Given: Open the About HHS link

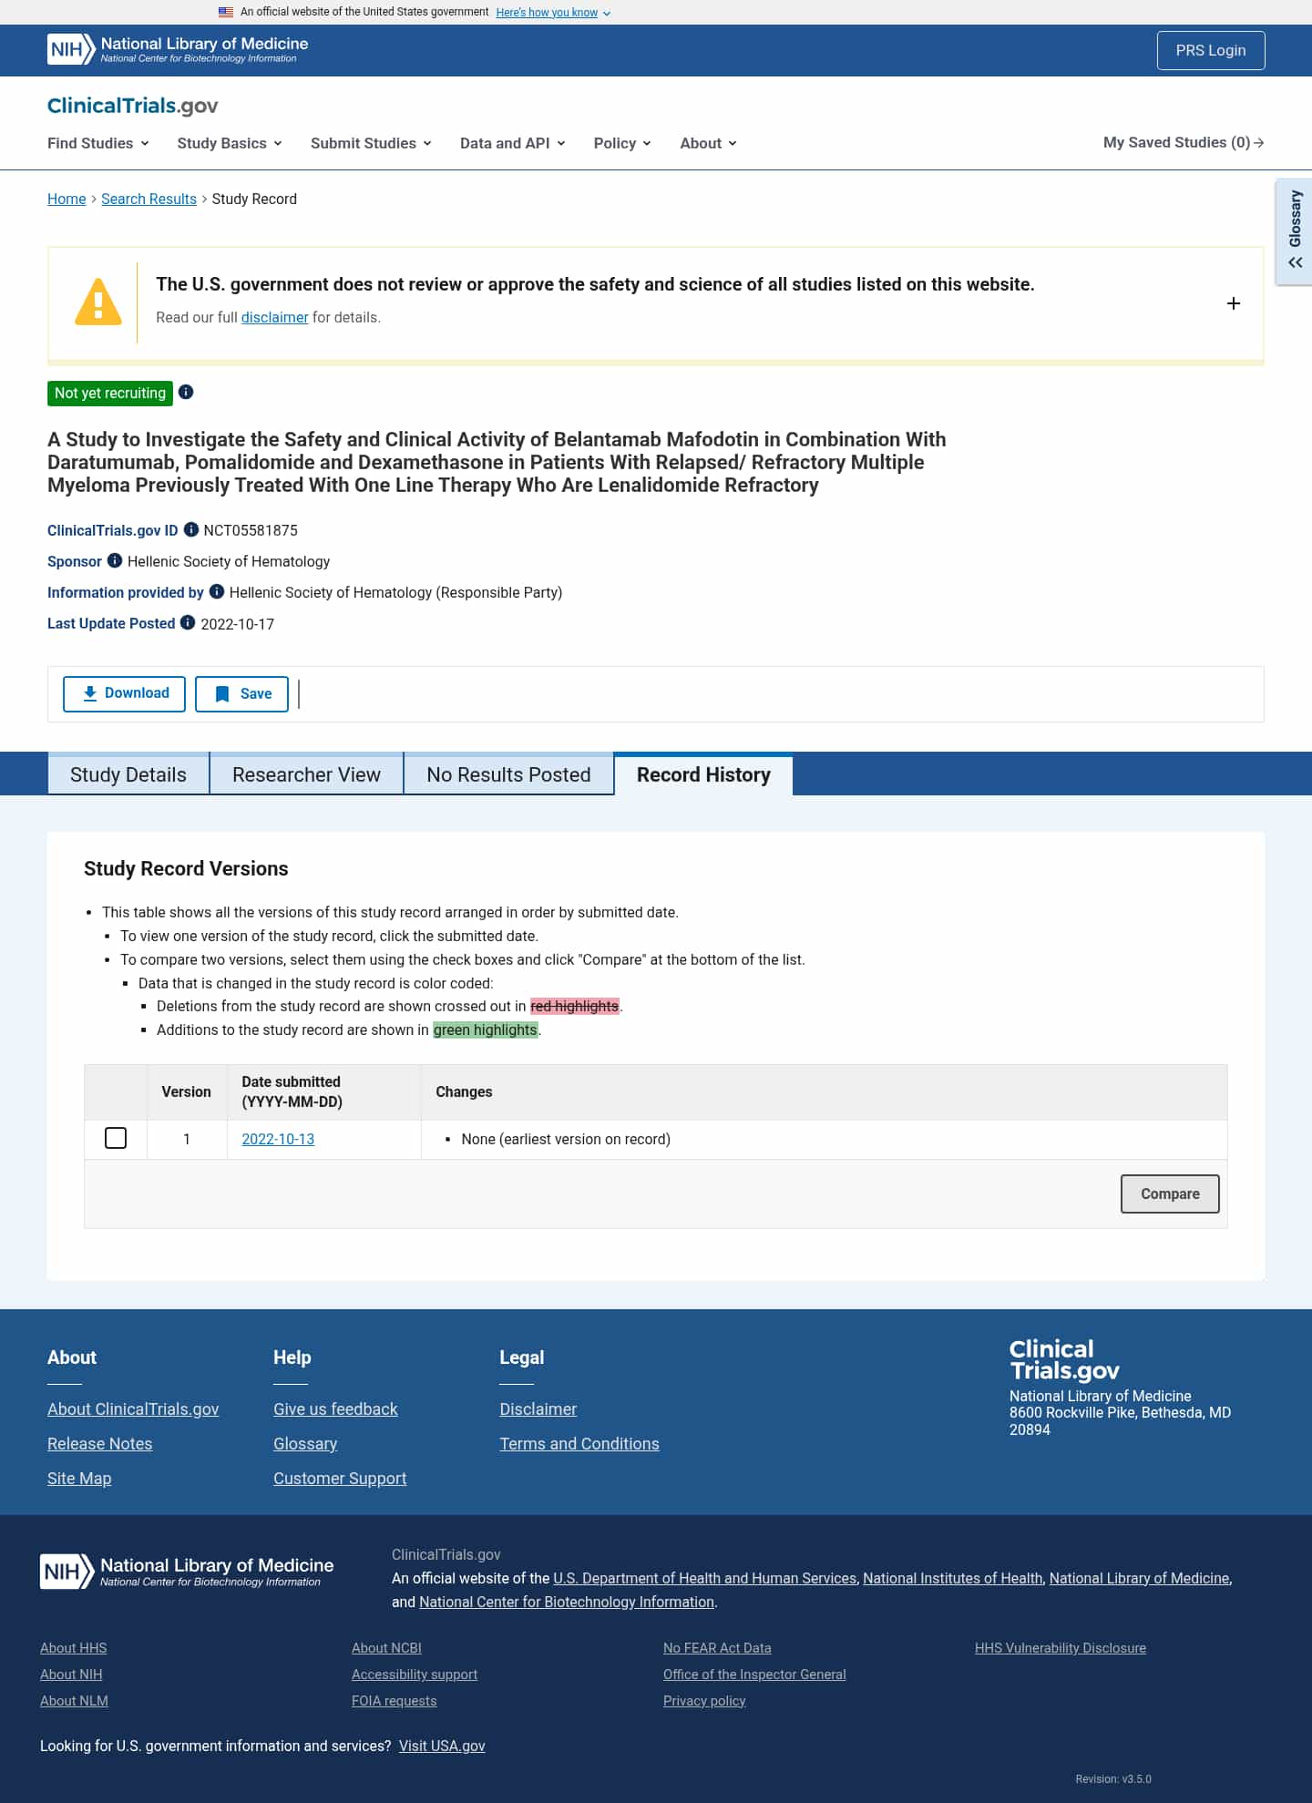Looking at the screenshot, I should (74, 1647).
